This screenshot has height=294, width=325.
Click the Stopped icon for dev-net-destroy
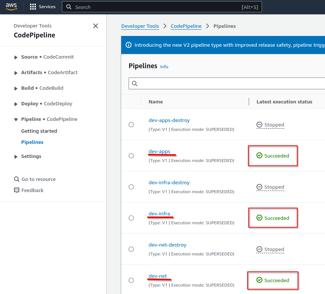[x=259, y=249]
